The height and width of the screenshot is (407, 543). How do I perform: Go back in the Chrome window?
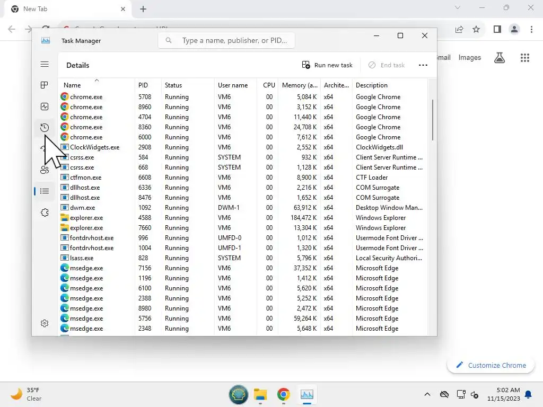(12, 29)
